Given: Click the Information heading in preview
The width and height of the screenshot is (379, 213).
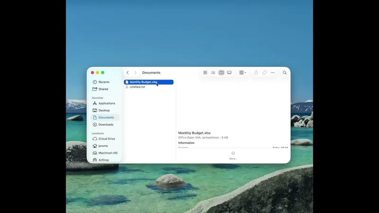Looking at the screenshot, I should point(186,143).
